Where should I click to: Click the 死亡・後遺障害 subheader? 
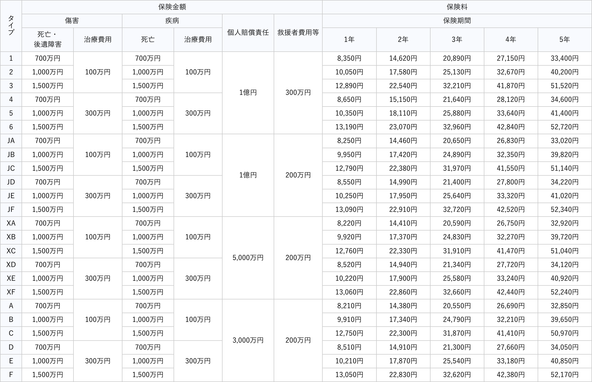(x=48, y=40)
